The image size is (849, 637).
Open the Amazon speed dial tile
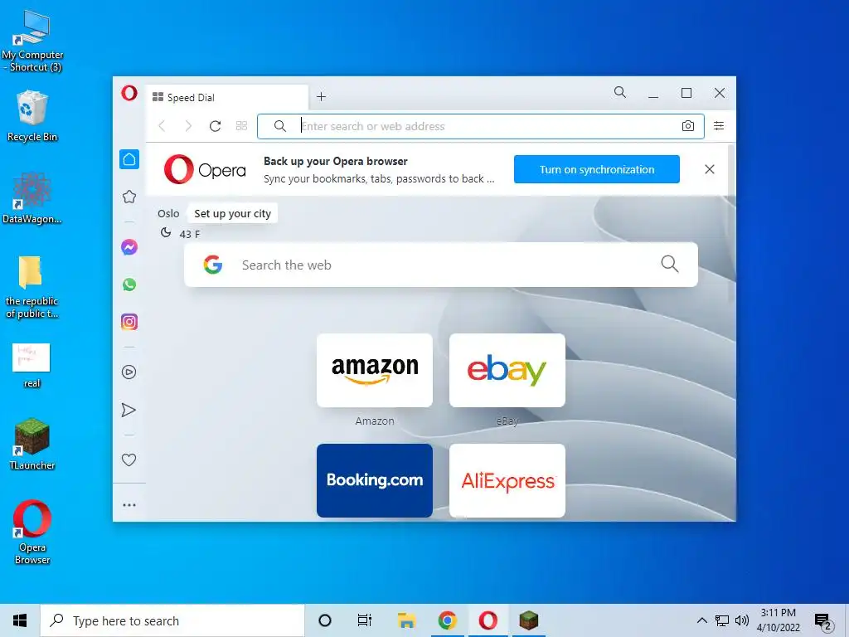[375, 370]
